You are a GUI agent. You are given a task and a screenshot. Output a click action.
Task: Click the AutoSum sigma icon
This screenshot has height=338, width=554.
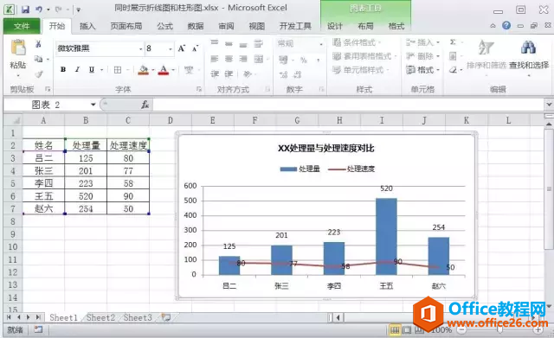tap(453, 42)
